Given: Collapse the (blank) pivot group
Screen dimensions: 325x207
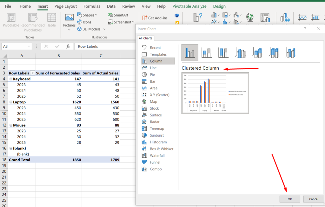Looking at the screenshot, I should (x=11, y=148).
